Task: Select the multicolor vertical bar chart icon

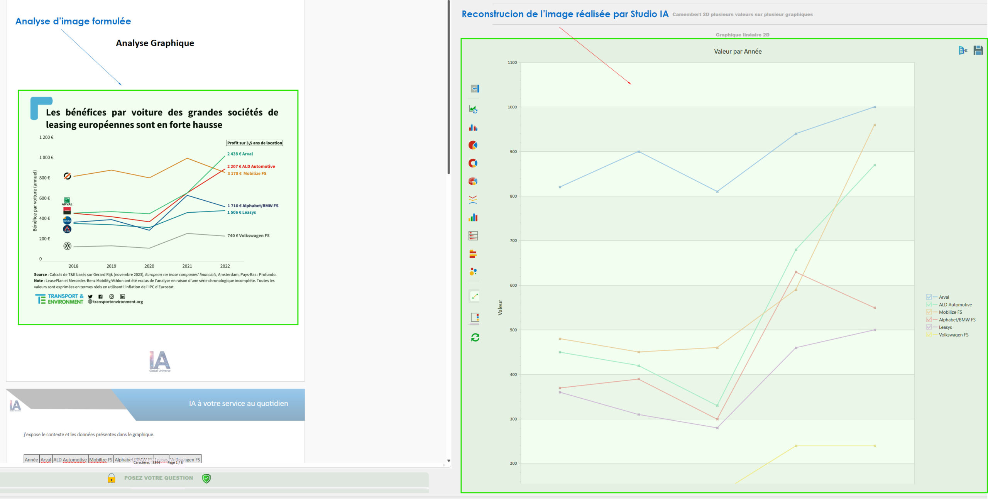Action: (x=473, y=218)
